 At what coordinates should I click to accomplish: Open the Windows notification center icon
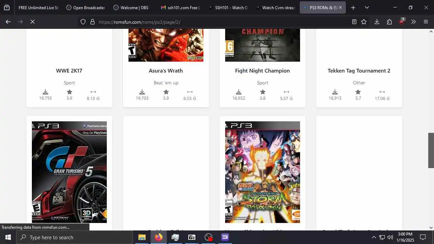click(x=423, y=237)
